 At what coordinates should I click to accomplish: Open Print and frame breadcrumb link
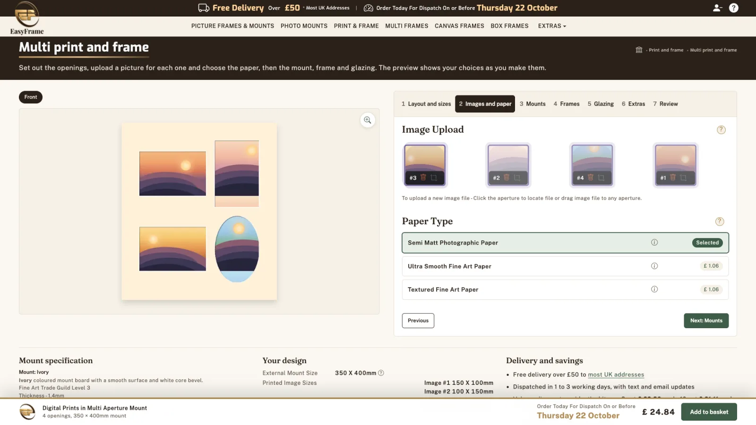[666, 50]
